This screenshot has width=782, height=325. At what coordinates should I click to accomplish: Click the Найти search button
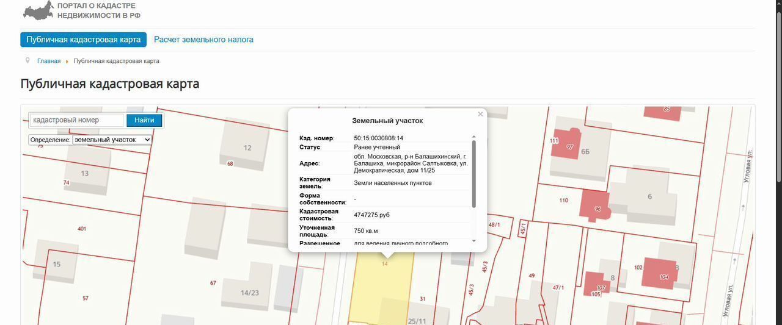pos(144,120)
